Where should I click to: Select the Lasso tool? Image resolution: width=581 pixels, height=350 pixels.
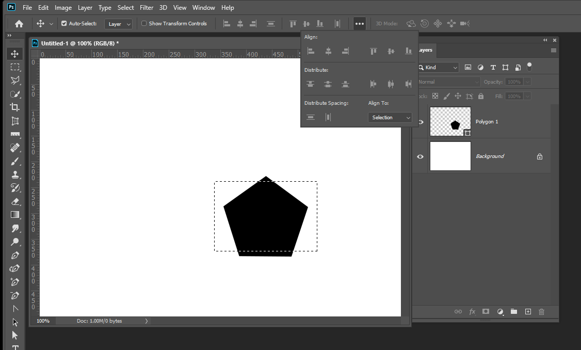point(15,81)
